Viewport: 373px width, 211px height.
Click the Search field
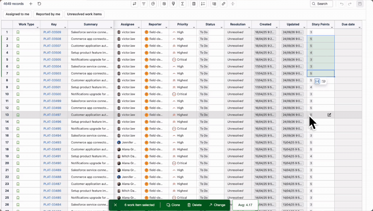321,4
